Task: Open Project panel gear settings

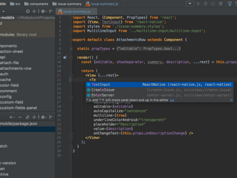Action: pos(44,11)
